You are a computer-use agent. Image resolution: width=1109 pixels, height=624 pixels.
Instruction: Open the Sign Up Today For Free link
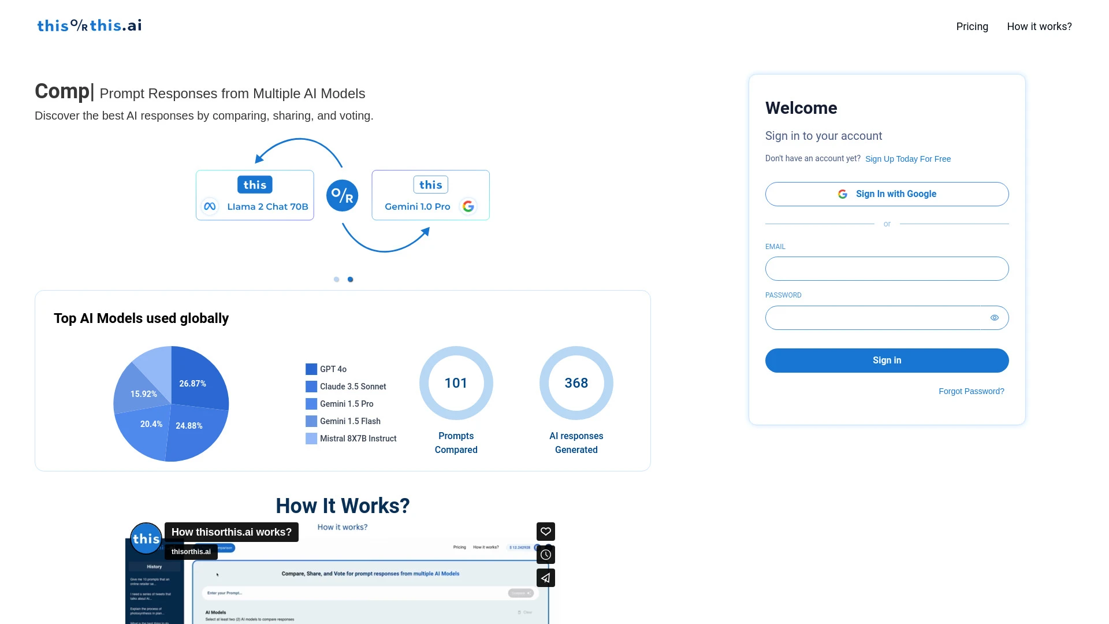click(907, 158)
